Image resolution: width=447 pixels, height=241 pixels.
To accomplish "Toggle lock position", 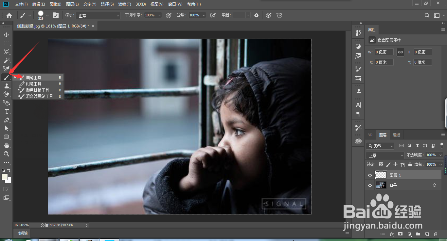I will [395, 164].
